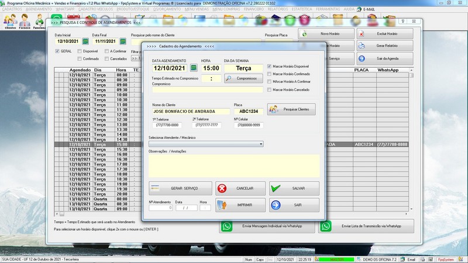
Task: Open the Clientes toolbar icon
Action: pyautogui.click(x=10, y=22)
